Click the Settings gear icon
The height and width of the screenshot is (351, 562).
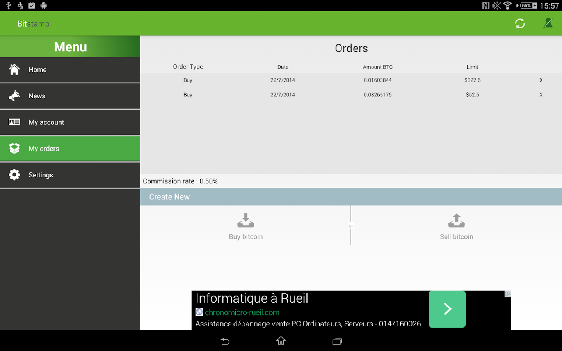[14, 175]
